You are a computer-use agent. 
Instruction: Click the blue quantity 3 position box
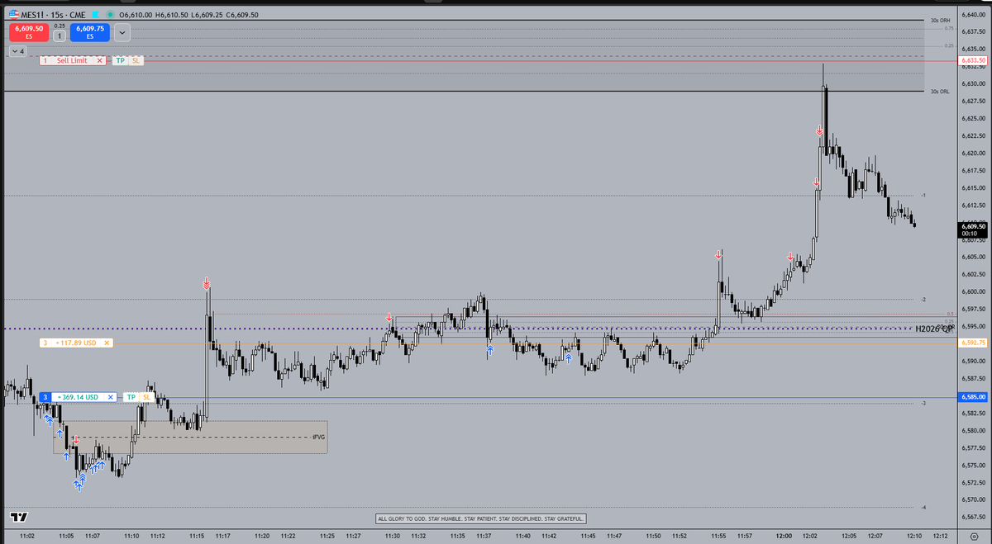point(45,397)
